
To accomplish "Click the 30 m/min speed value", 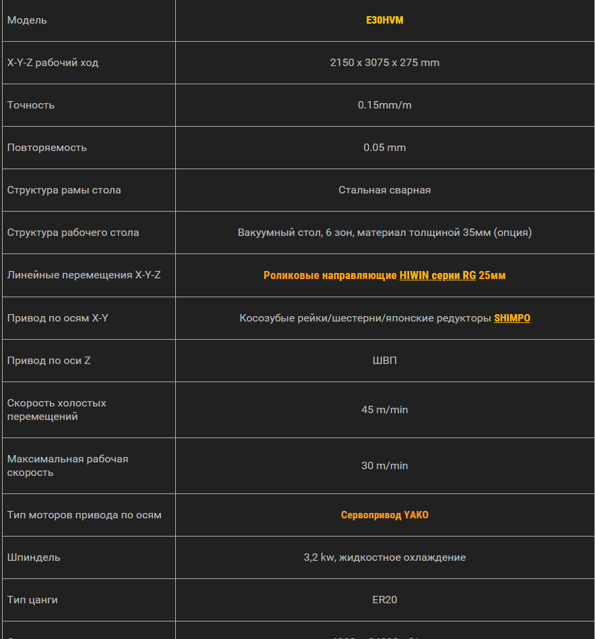I will click(x=385, y=466).
